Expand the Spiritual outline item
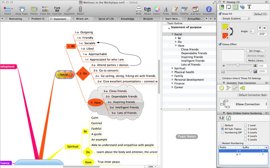This screenshot has width=270, height=168. [172, 68]
